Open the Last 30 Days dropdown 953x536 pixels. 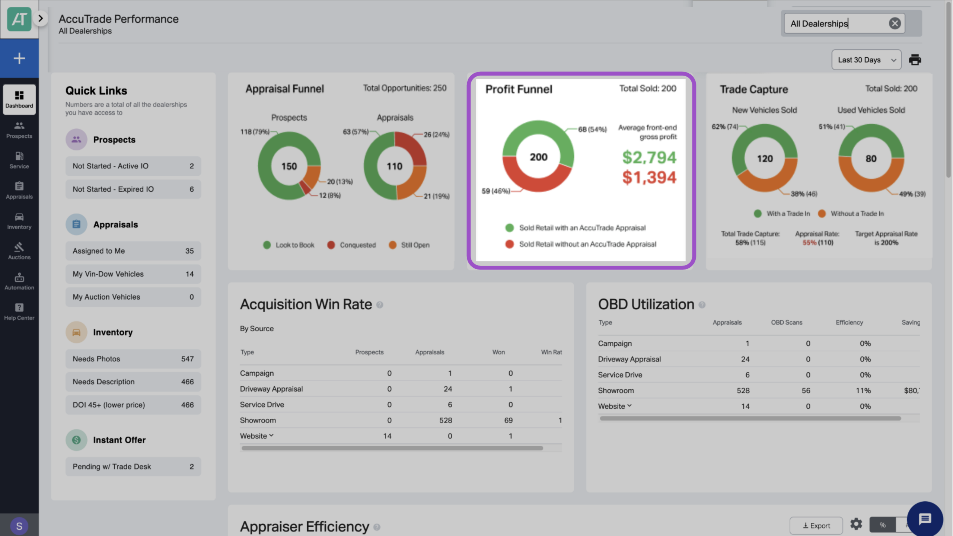(866, 60)
